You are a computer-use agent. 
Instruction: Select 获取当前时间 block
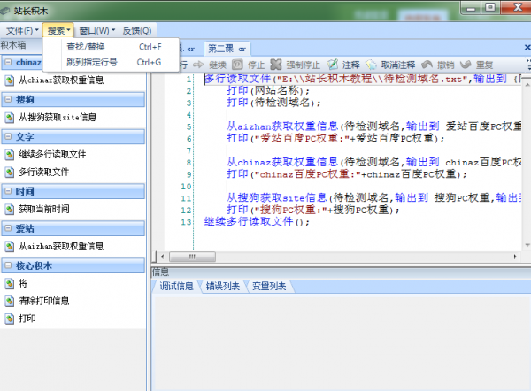(43, 209)
